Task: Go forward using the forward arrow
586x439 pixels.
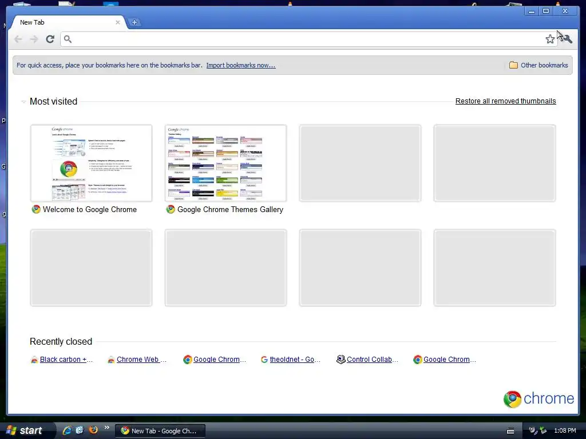Action: point(34,39)
